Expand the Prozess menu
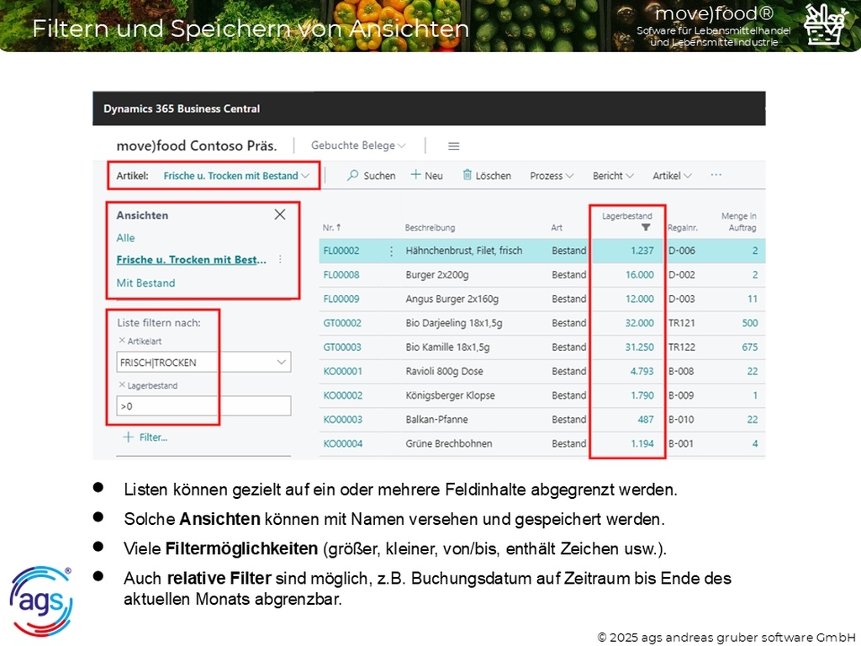The image size is (861, 646). [x=552, y=176]
